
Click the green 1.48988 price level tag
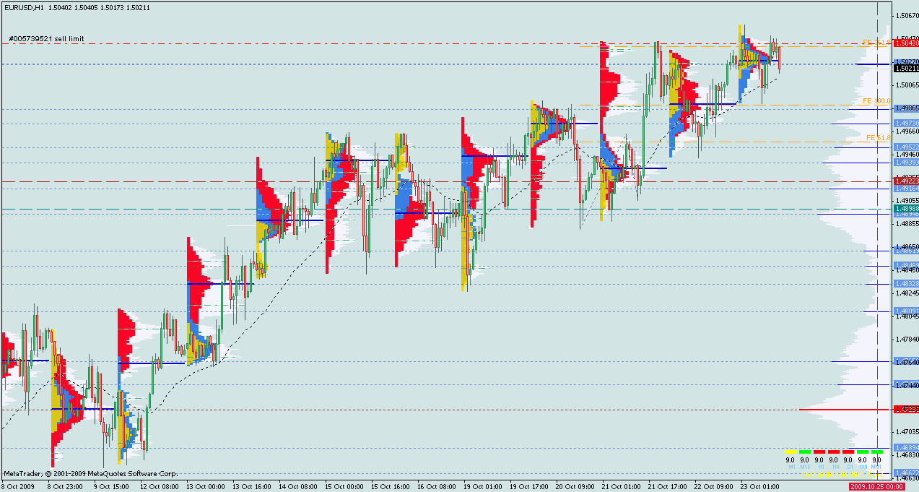click(x=905, y=209)
